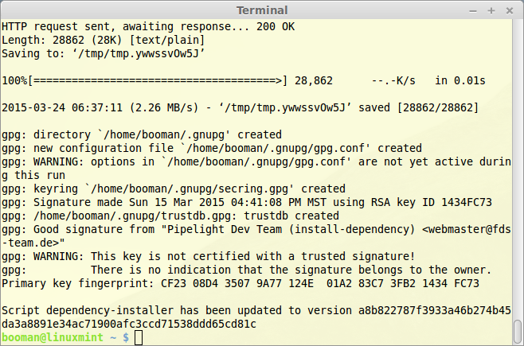Maximize the Terminal window with plus icon
524x346 pixels.
491,11
